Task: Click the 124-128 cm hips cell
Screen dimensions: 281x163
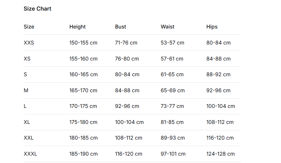Action: (220, 154)
